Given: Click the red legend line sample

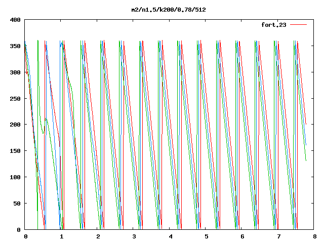Looking at the screenshot, I should click(298, 25).
